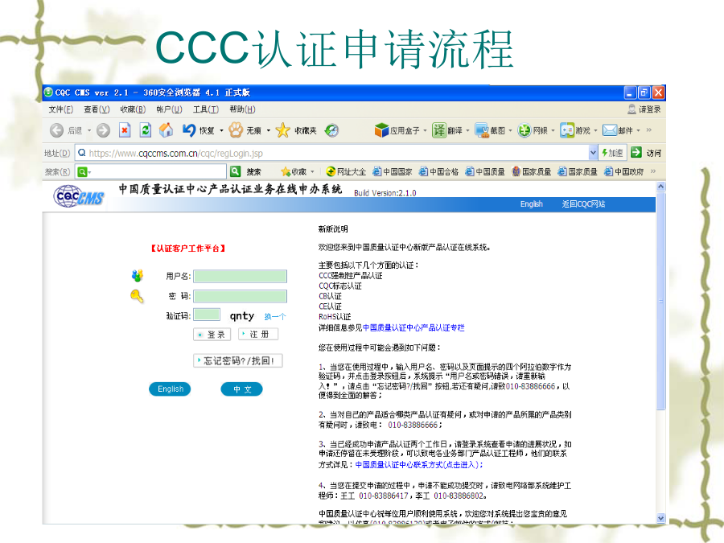Click the 恢复 (restore) undo icon
724x543 pixels.
pos(189,130)
